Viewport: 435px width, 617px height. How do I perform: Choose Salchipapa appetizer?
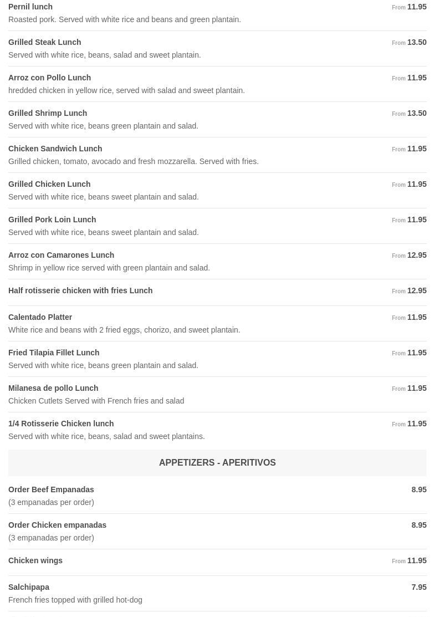point(29,587)
